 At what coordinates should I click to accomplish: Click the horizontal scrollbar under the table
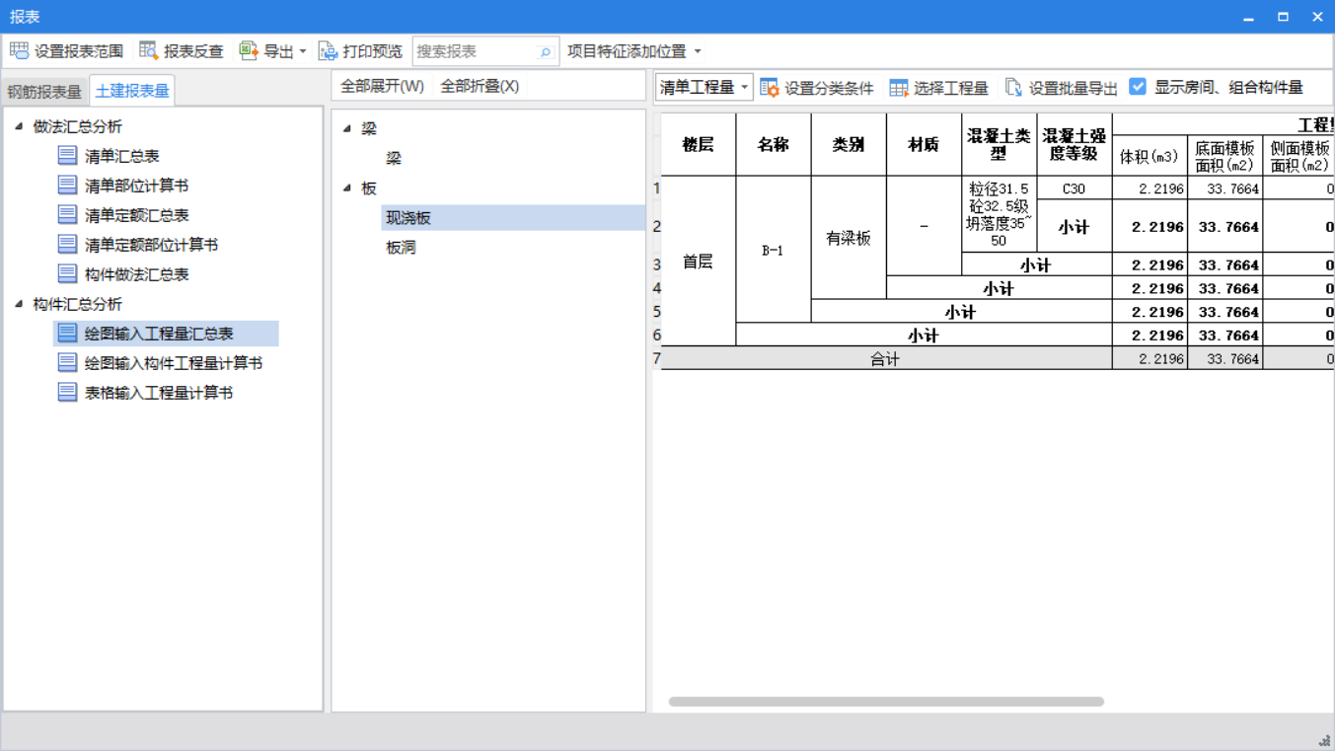coord(886,702)
